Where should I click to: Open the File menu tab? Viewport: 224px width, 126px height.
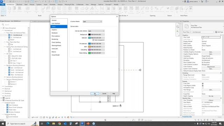(x=2, y=5)
